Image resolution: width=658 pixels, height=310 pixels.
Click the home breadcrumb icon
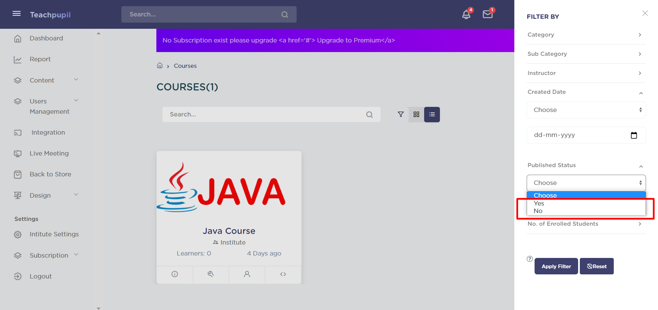tap(160, 65)
